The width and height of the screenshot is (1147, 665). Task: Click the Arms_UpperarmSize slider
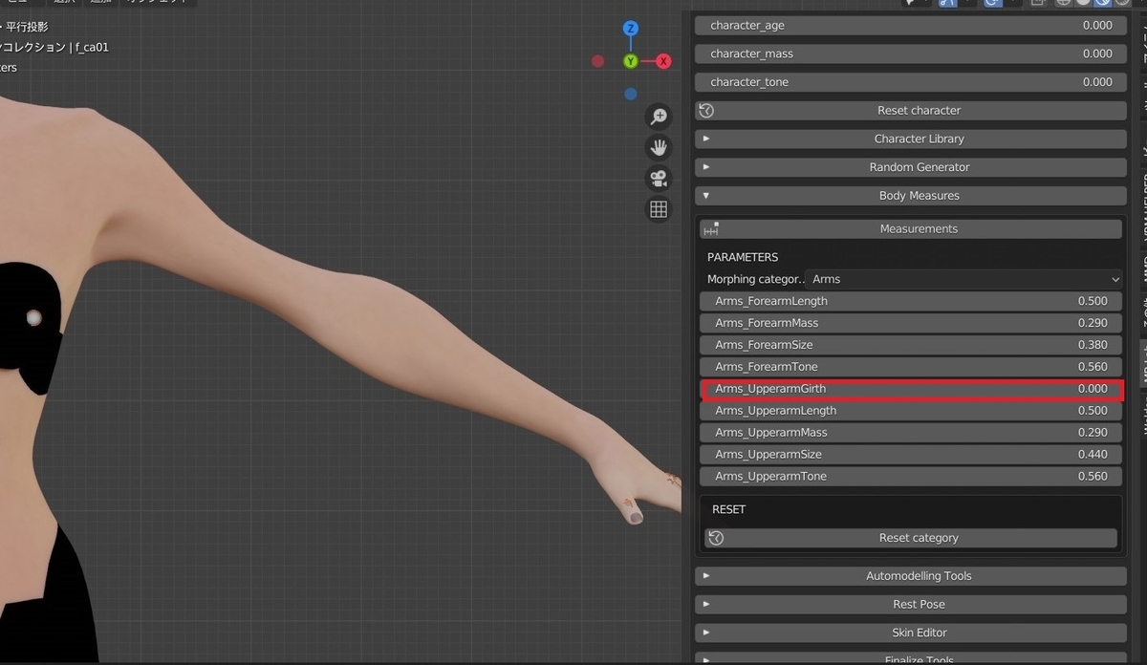pyautogui.click(x=911, y=455)
